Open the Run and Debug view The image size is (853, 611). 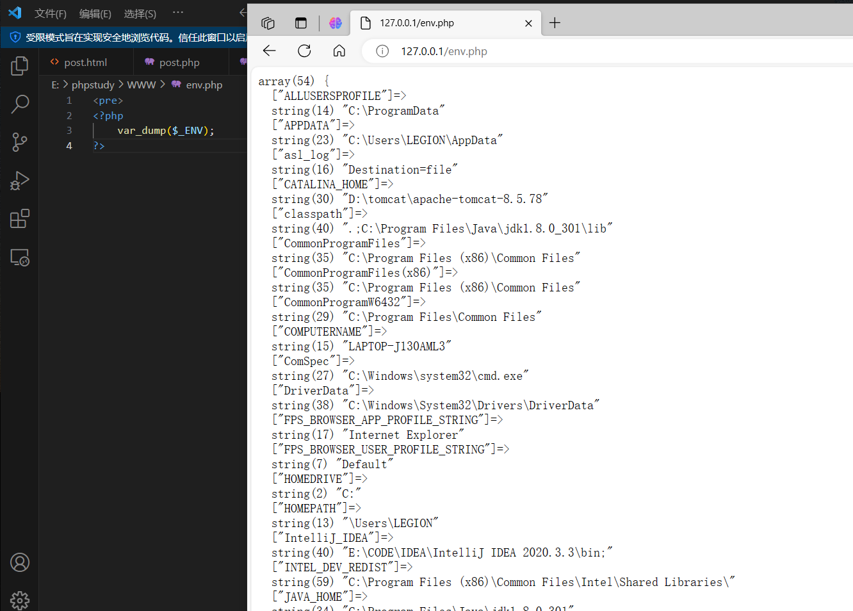pyautogui.click(x=20, y=181)
